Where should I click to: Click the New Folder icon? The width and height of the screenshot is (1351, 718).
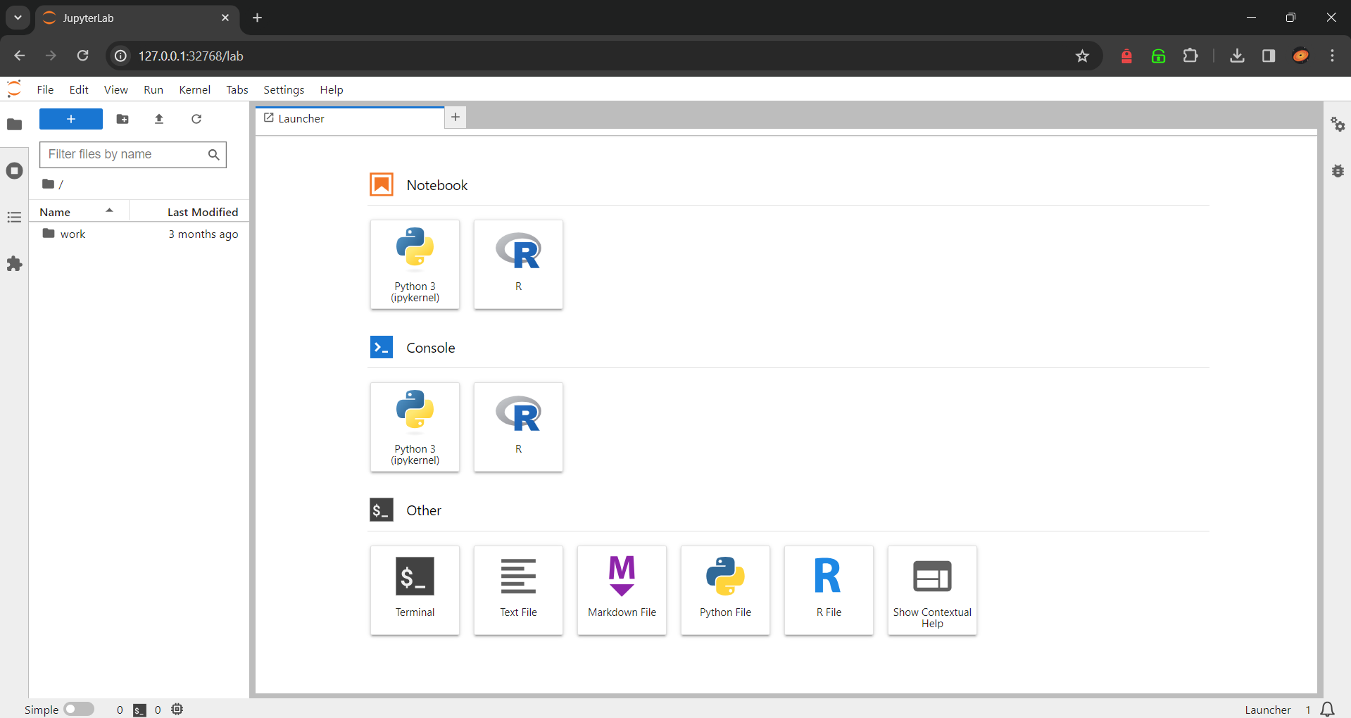(122, 119)
